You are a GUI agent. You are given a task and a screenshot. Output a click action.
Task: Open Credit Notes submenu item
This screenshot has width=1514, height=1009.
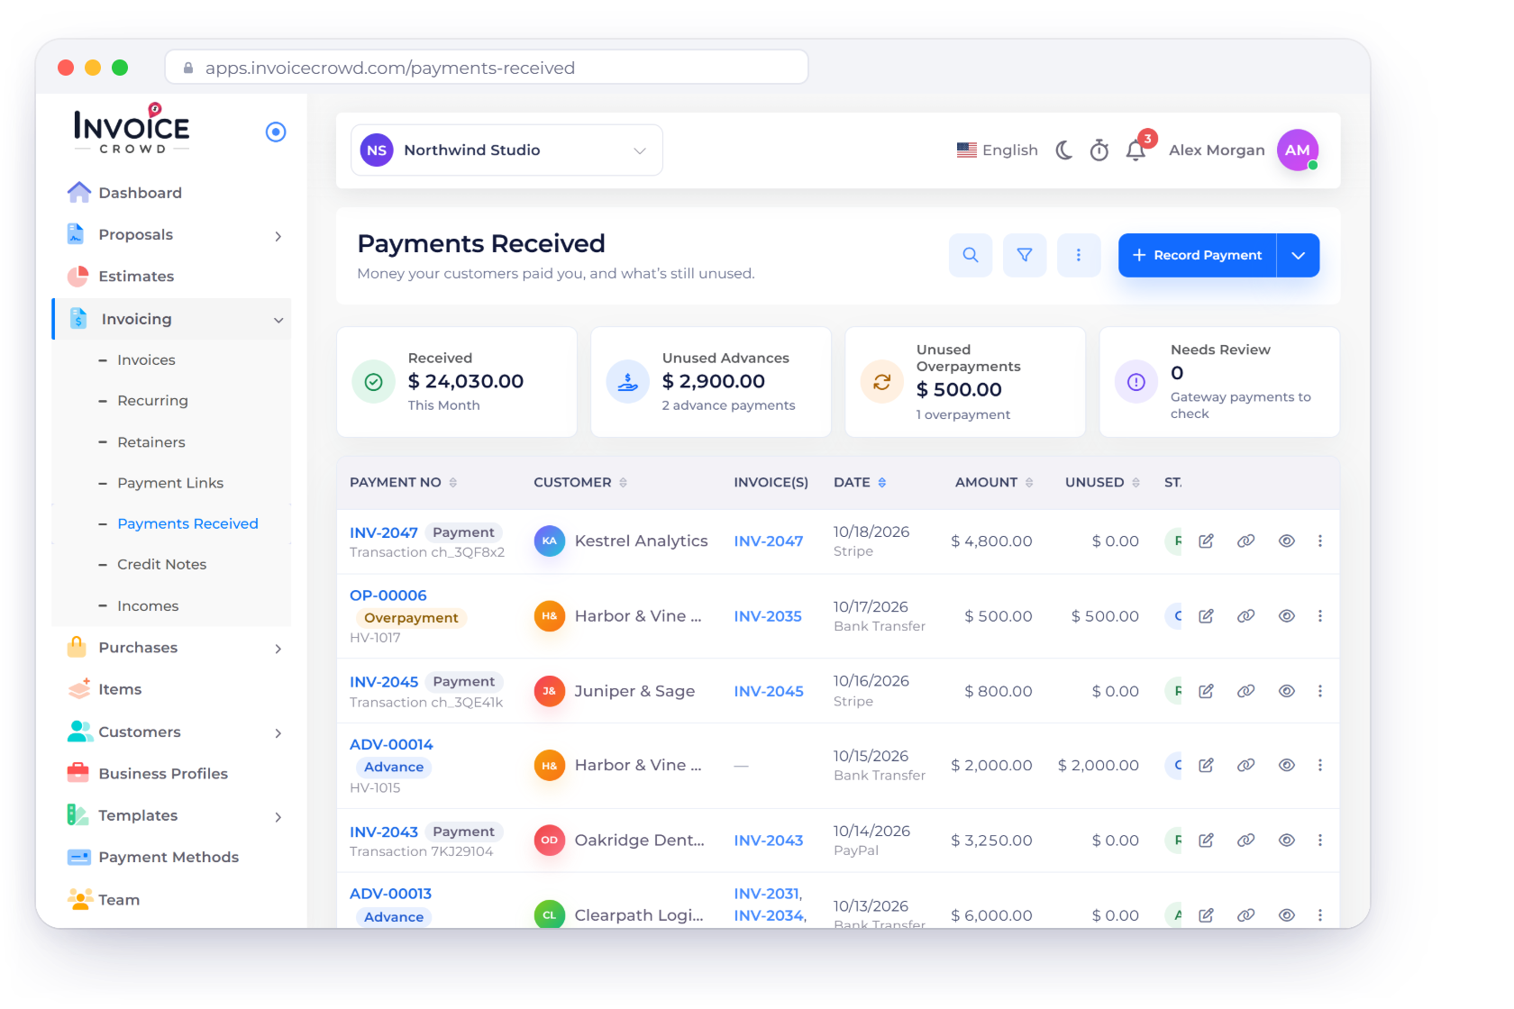[162, 565]
